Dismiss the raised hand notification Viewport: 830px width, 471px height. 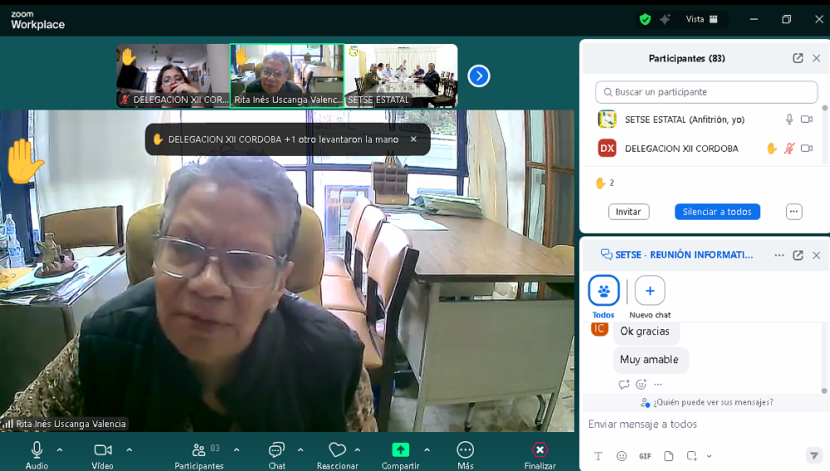pos(413,139)
